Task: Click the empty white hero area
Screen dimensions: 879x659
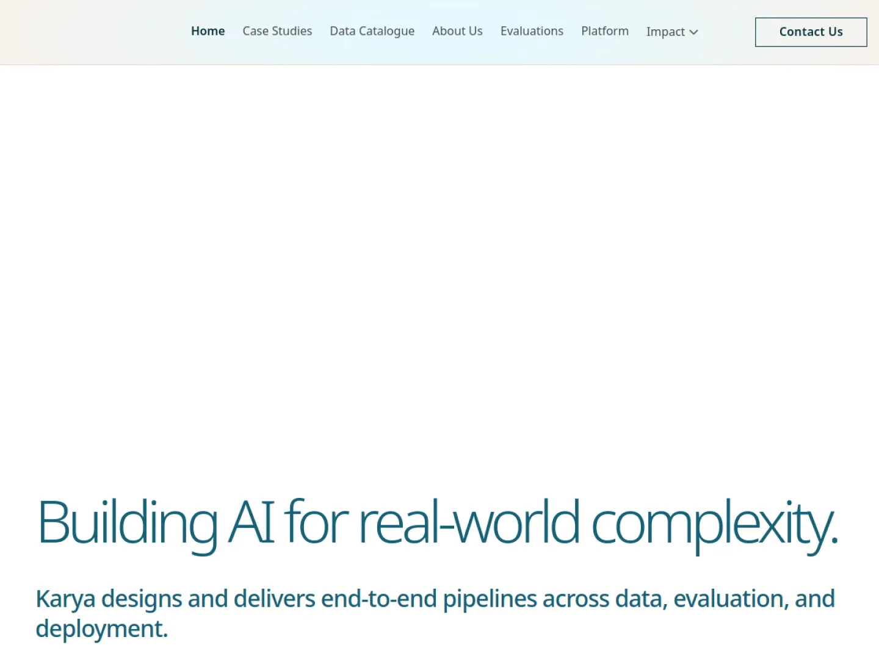Action: [440, 268]
